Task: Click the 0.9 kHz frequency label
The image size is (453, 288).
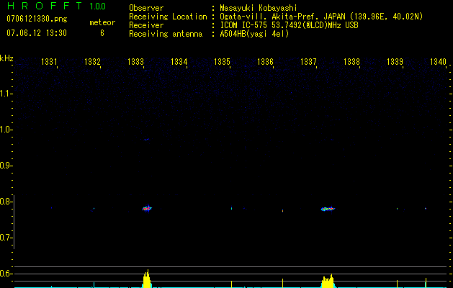Action: (6, 166)
